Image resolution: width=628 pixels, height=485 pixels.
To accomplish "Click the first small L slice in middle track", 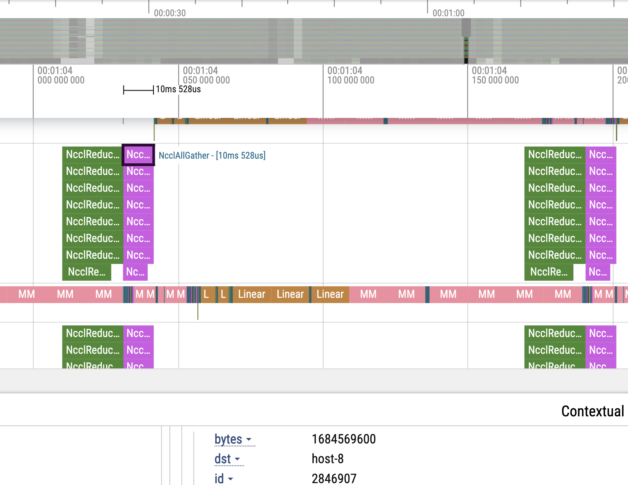I will (206, 294).
